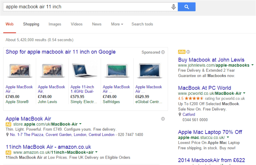This screenshot has width=256, height=165.
Task: Open Covent Garden store address link
Action: click(62, 135)
